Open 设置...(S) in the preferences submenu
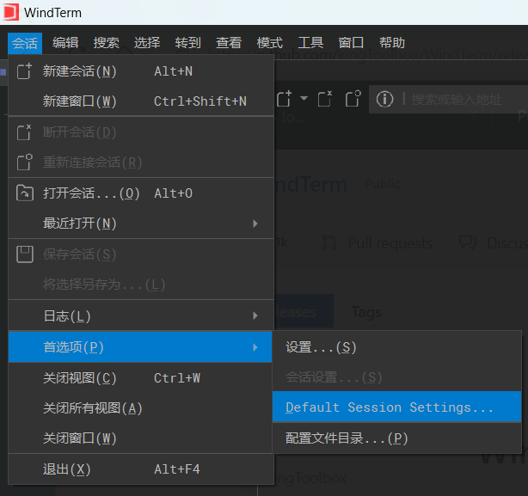This screenshot has width=528, height=496. click(x=396, y=347)
